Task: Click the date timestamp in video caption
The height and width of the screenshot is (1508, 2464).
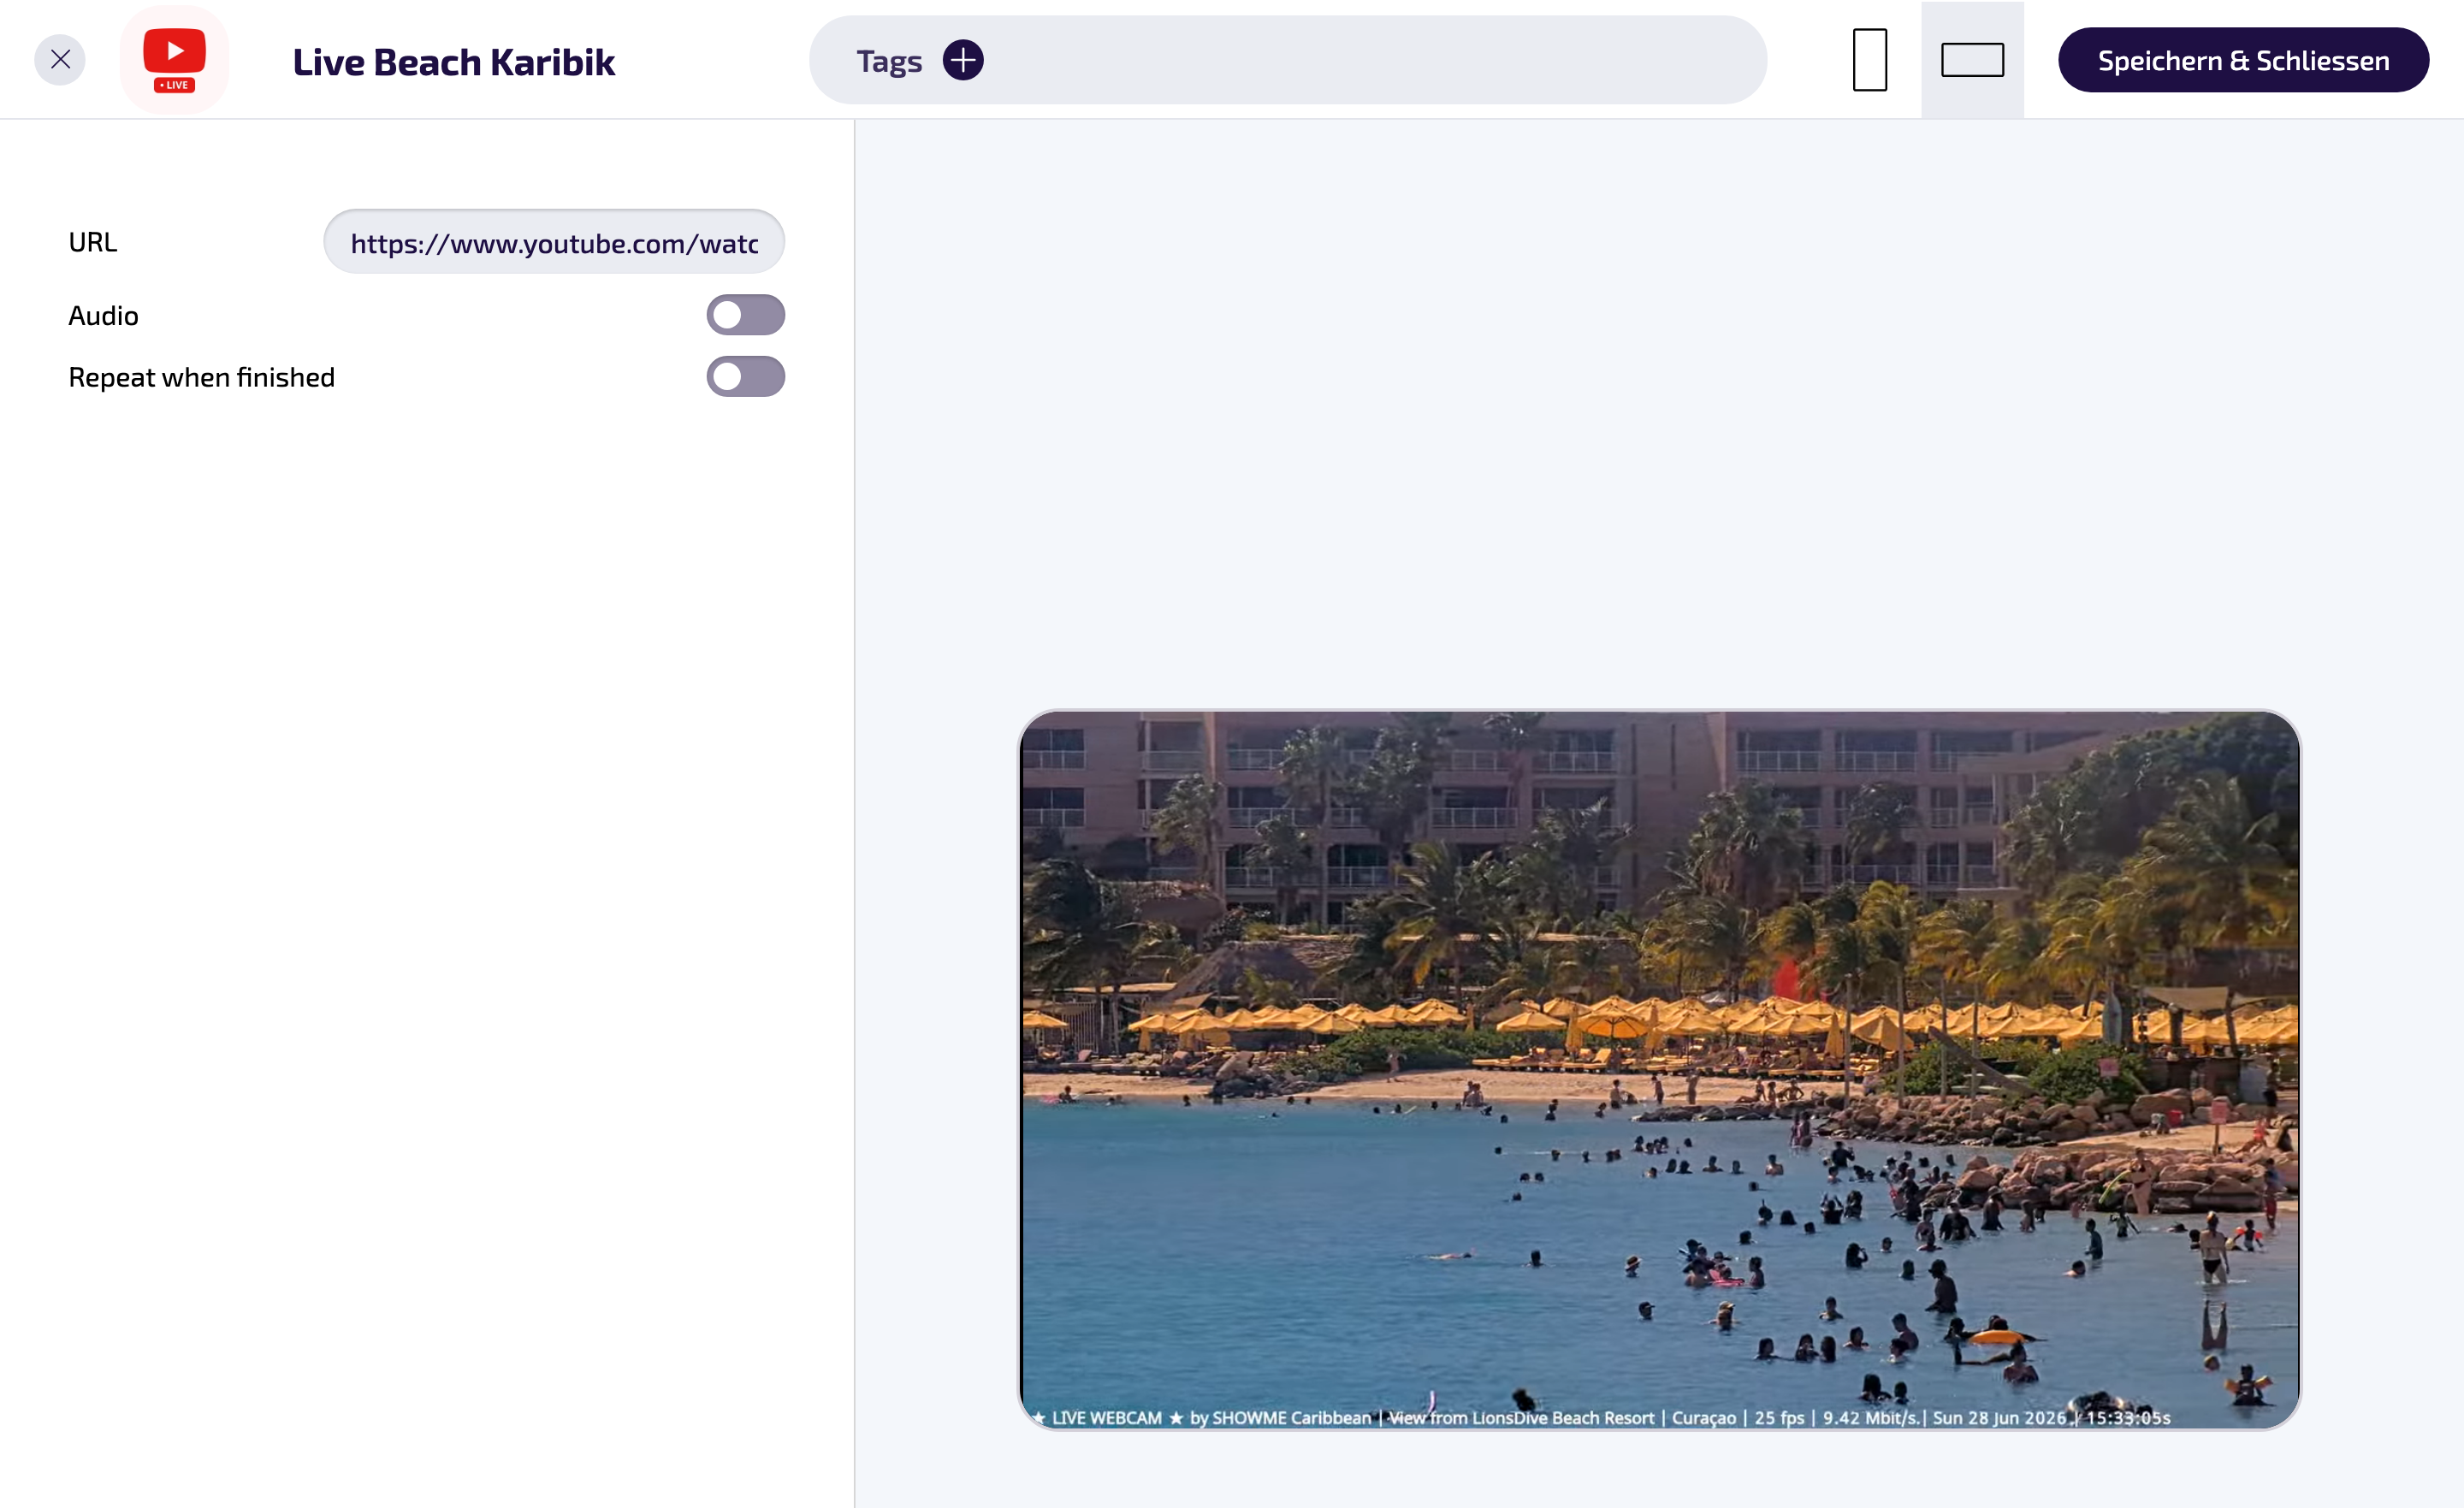Action: tap(1999, 1418)
